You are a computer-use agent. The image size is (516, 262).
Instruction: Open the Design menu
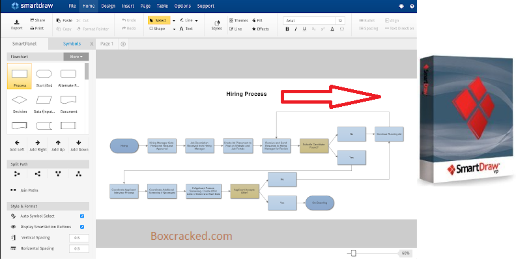pos(108,6)
